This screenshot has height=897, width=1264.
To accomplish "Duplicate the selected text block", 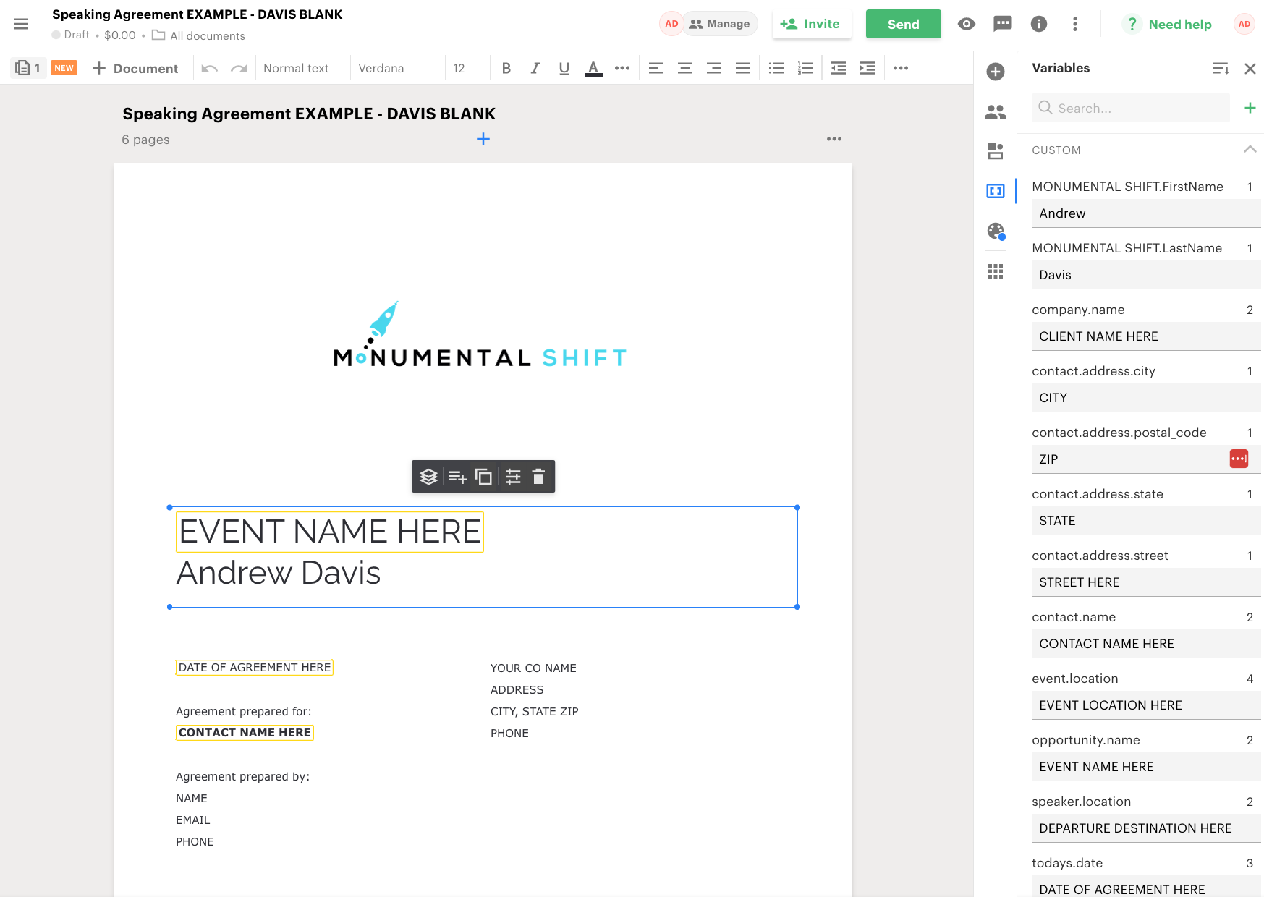I will pos(484,477).
